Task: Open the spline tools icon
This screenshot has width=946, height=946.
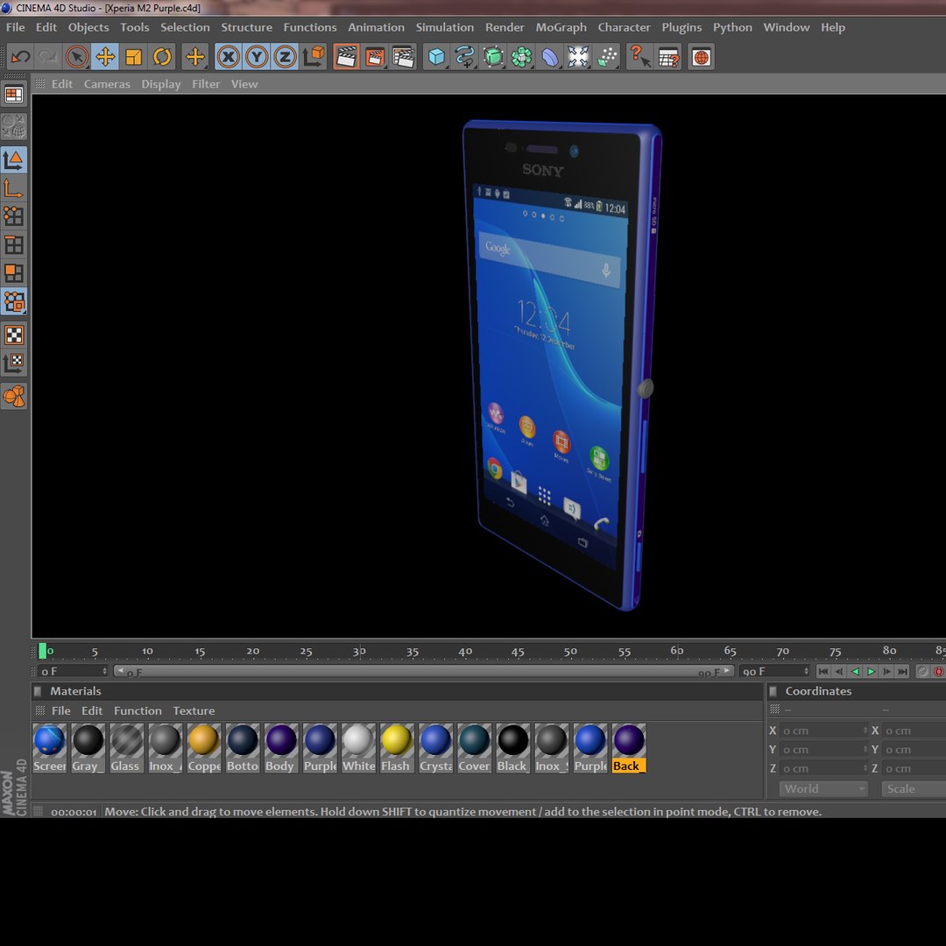Action: pos(464,57)
